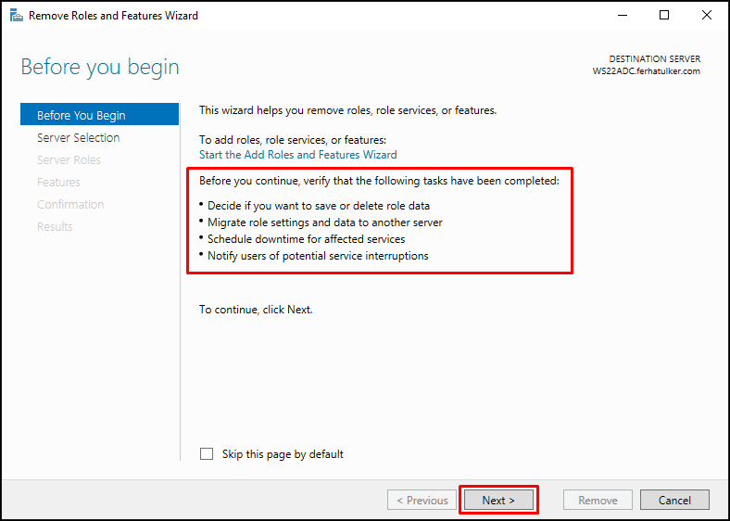This screenshot has height=521, width=730.
Task: Select the Before You Begin step
Action: tap(100, 115)
